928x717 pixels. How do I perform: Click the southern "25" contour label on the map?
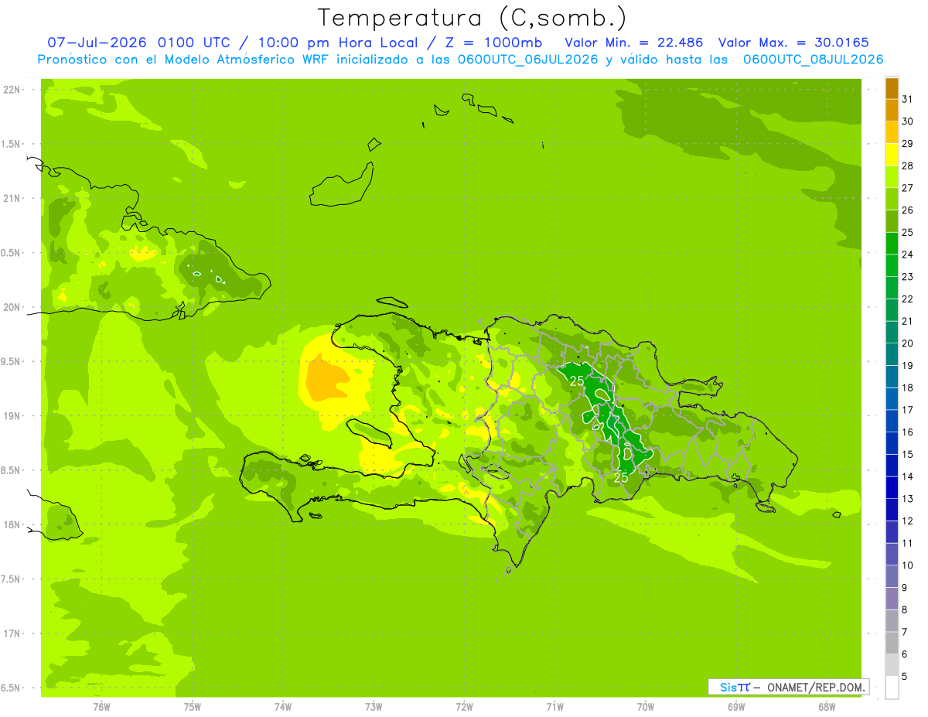click(620, 477)
